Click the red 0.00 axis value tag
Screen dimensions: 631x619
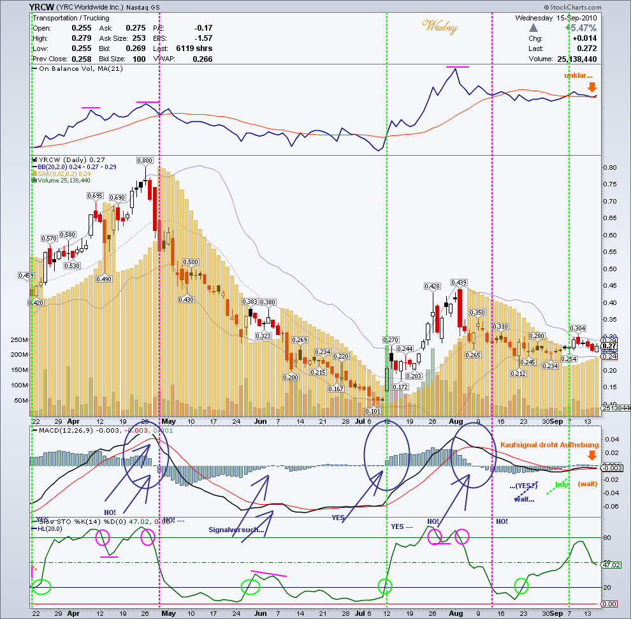[609, 604]
